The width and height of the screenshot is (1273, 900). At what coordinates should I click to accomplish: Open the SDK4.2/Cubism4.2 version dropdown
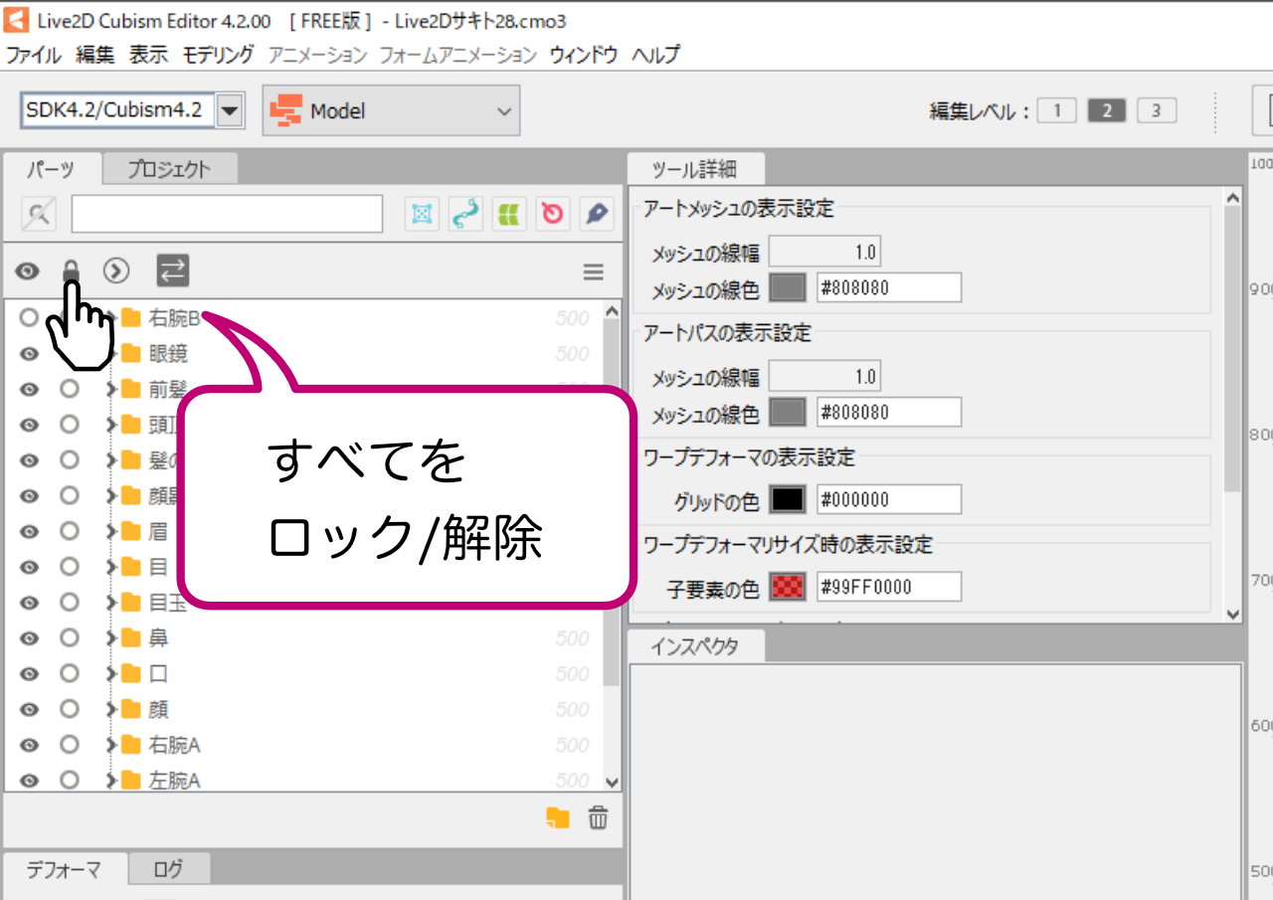[x=230, y=110]
